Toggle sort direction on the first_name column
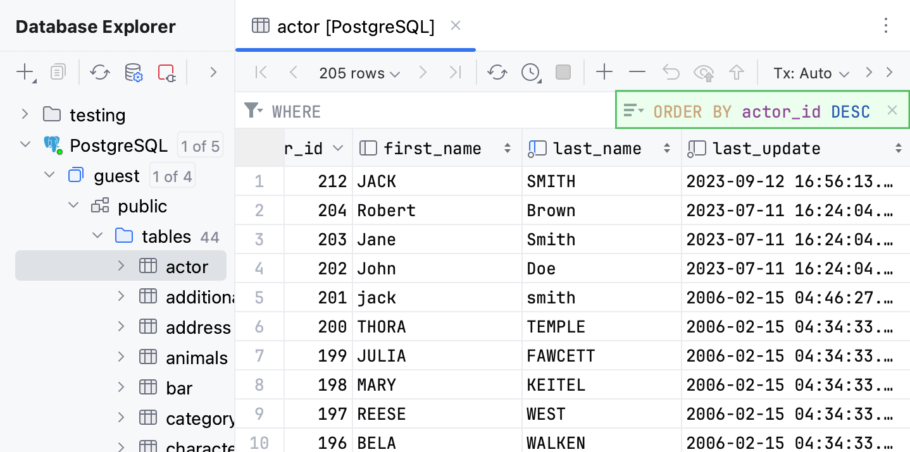This screenshot has height=452, width=910. click(x=506, y=148)
